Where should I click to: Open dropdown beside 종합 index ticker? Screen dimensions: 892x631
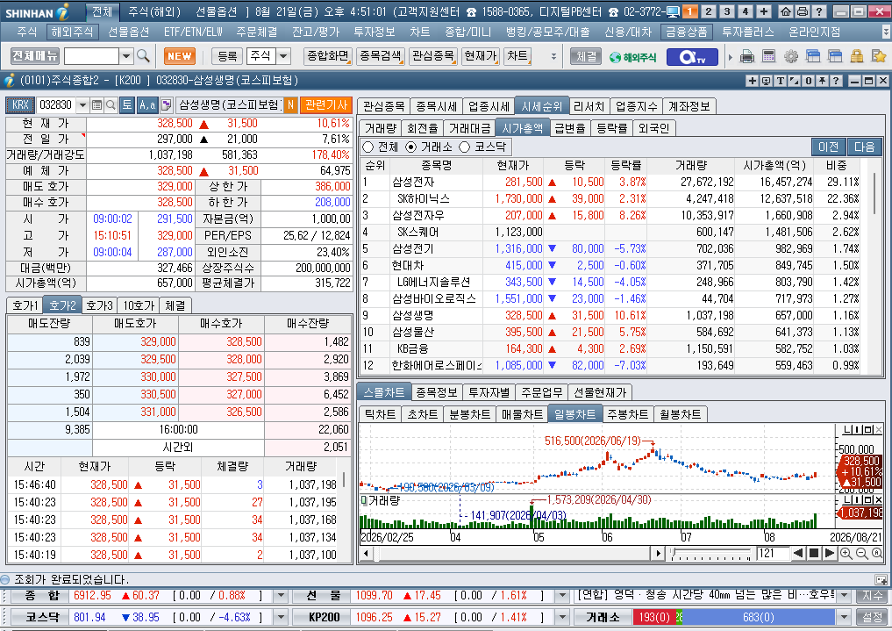point(281,596)
